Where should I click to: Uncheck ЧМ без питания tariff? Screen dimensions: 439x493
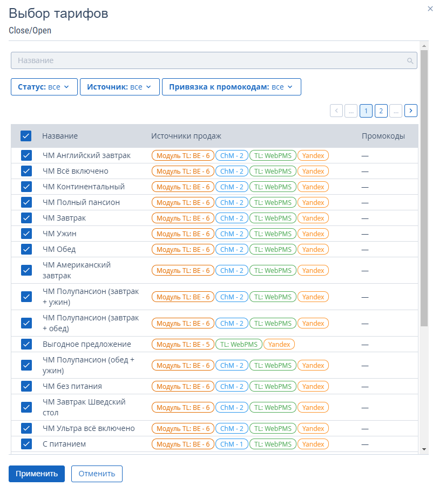[26, 386]
